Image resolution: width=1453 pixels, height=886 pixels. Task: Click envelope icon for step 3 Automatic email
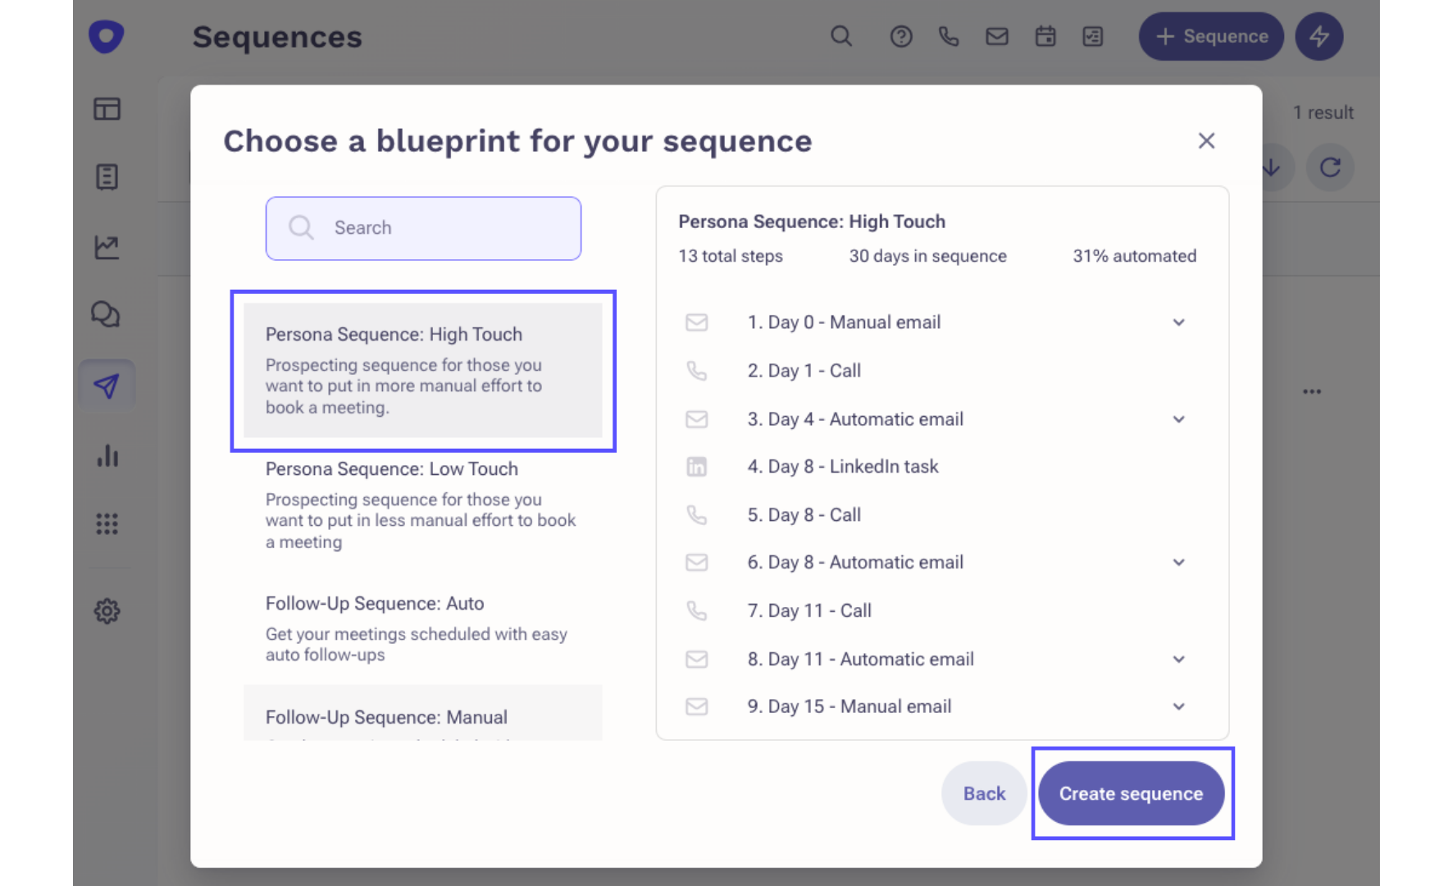pos(696,419)
